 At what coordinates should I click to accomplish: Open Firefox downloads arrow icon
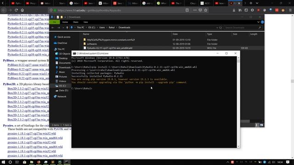pos(234,10)
